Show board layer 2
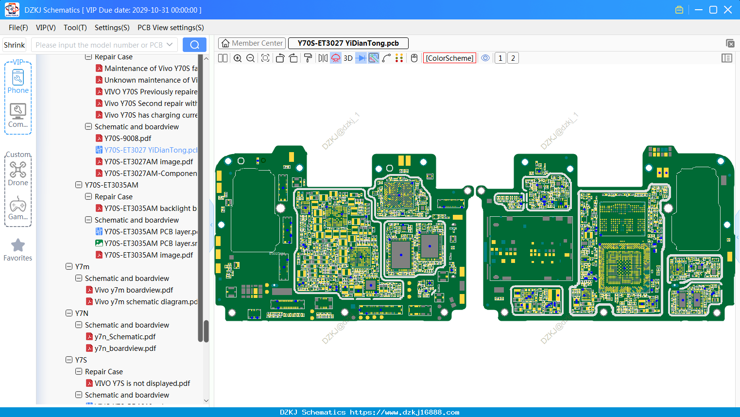740x417 pixels. pyautogui.click(x=513, y=58)
